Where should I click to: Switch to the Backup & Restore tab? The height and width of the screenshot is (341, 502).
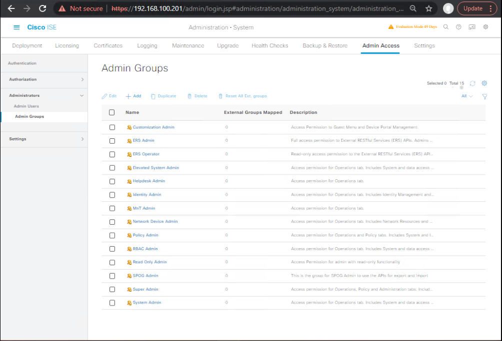coord(325,46)
